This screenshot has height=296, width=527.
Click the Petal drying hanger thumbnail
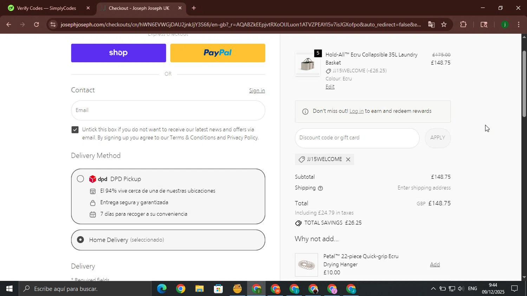click(306, 265)
